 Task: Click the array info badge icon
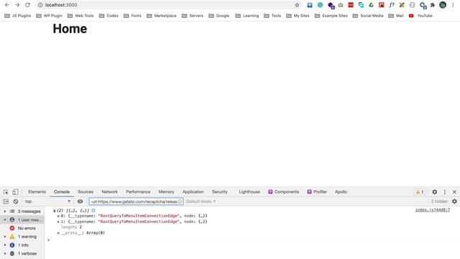click(x=93, y=211)
